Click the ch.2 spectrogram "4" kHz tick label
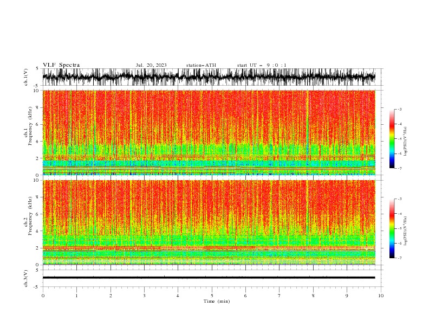429x332 pixels. (38, 231)
